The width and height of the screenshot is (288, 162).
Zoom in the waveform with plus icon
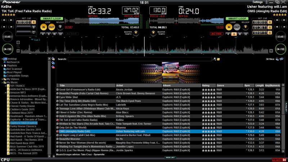point(18,42)
